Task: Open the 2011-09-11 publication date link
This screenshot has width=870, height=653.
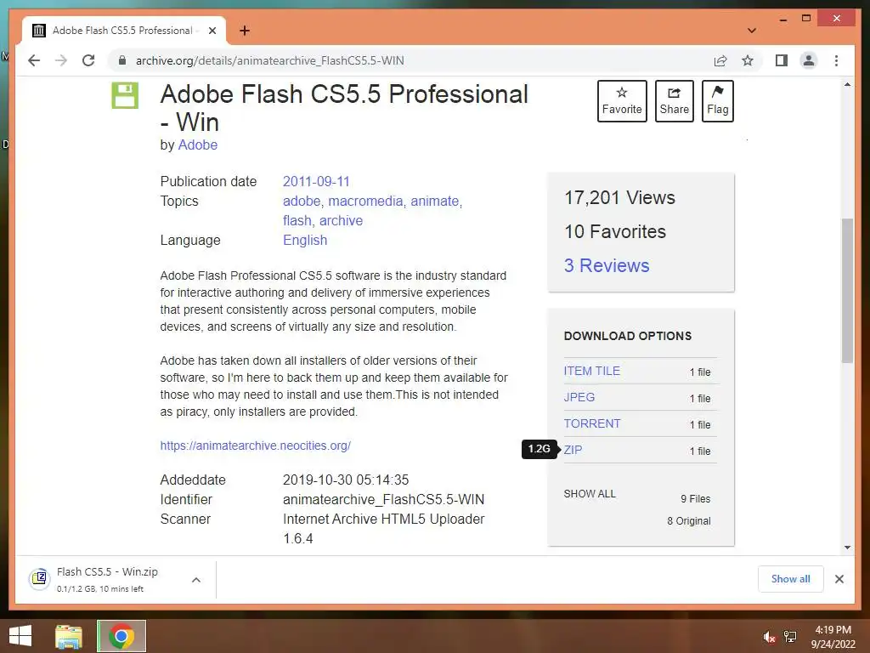Action: (316, 182)
